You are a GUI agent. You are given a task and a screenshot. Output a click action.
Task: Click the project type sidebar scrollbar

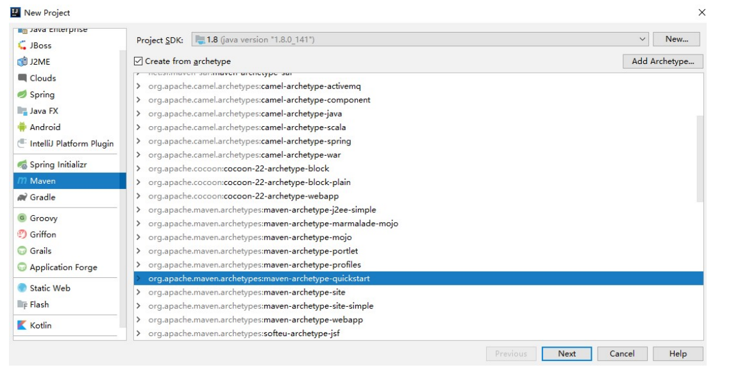[x=122, y=189]
